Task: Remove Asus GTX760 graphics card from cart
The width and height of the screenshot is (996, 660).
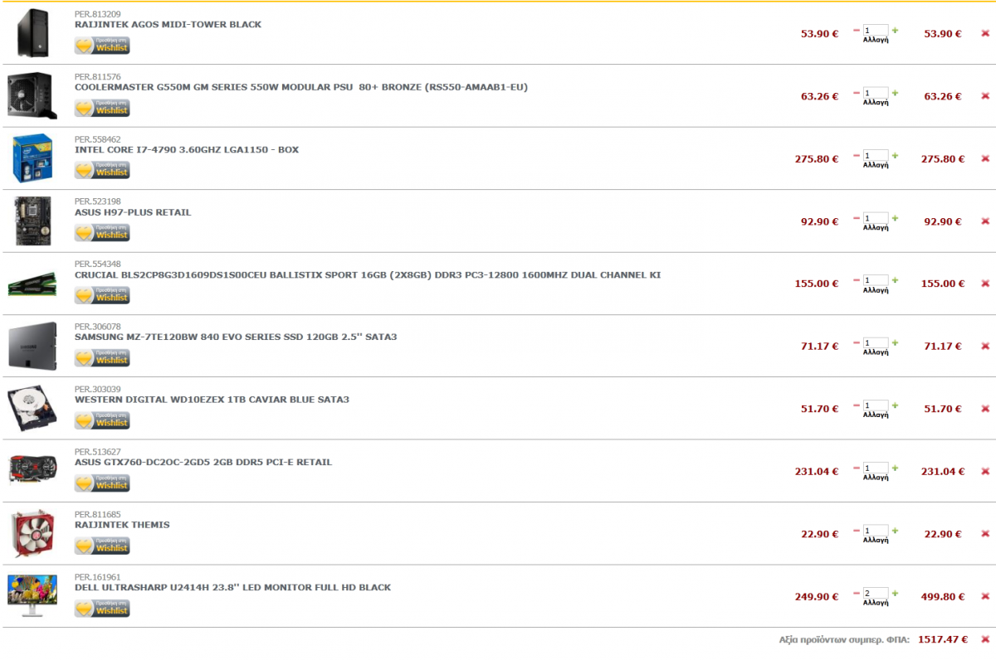Action: pyautogui.click(x=985, y=471)
